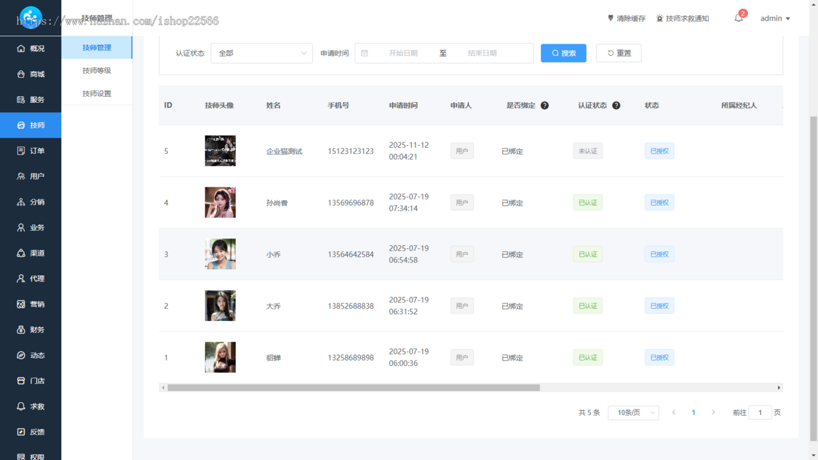
Task: Open the 认证状态 filter dropdown showing 全部
Action: pos(261,52)
